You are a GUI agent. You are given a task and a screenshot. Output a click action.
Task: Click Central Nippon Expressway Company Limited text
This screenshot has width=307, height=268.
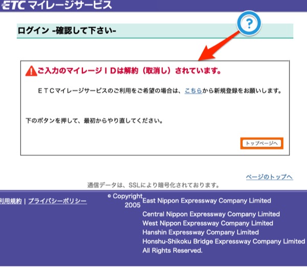(x=211, y=214)
